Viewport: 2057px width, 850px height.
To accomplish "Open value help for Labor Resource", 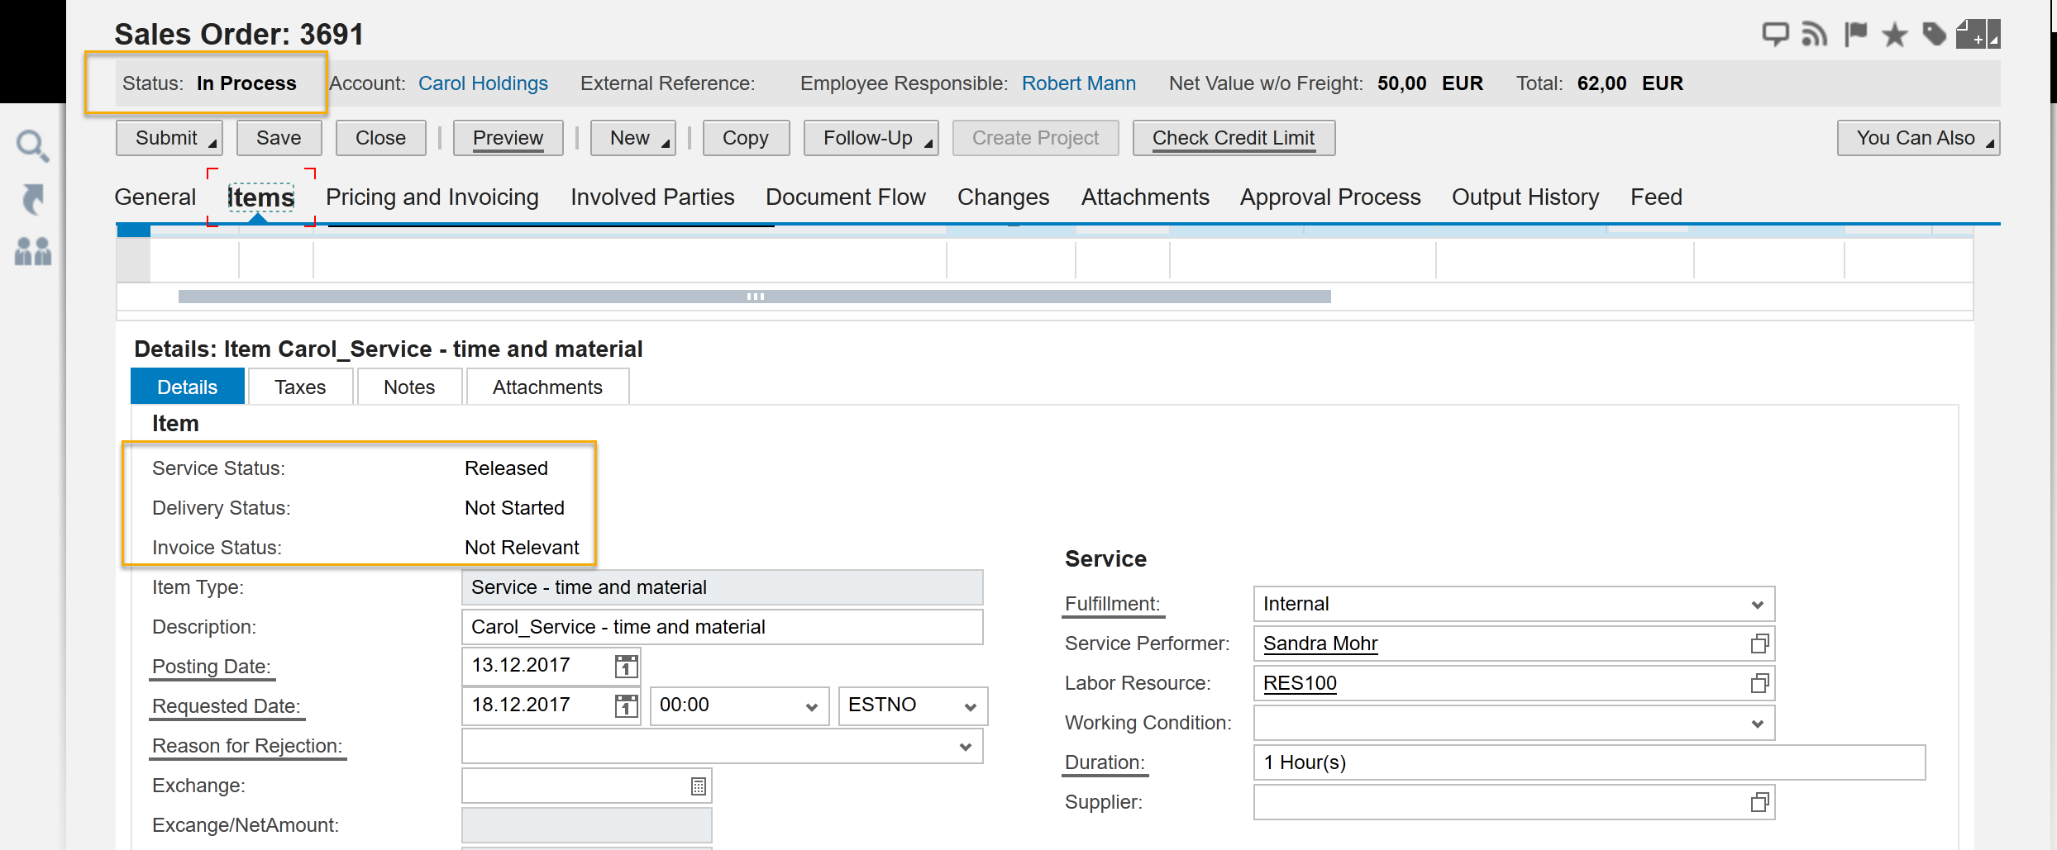I will 1759,683.
